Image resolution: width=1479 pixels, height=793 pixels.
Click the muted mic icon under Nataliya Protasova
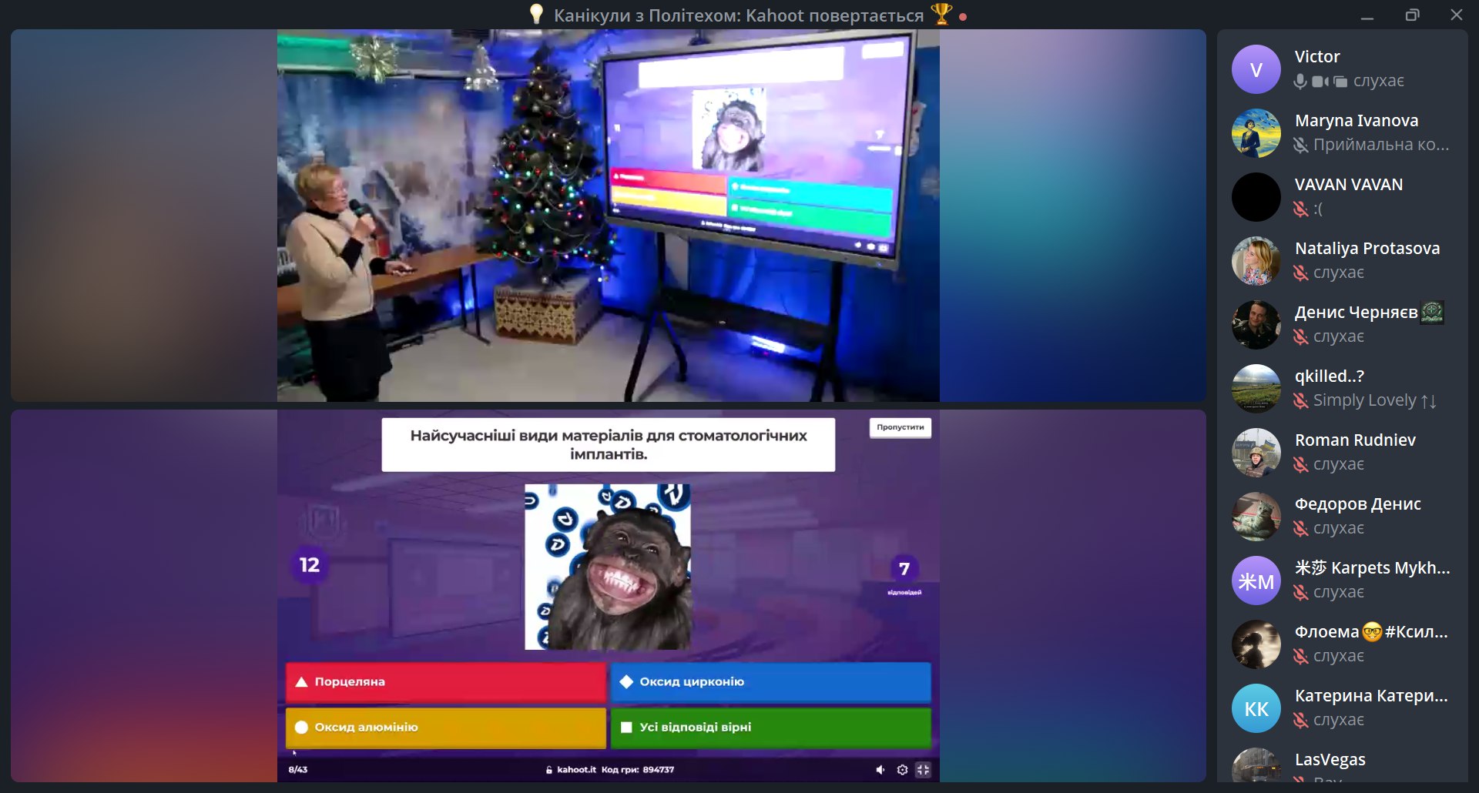tap(1301, 273)
